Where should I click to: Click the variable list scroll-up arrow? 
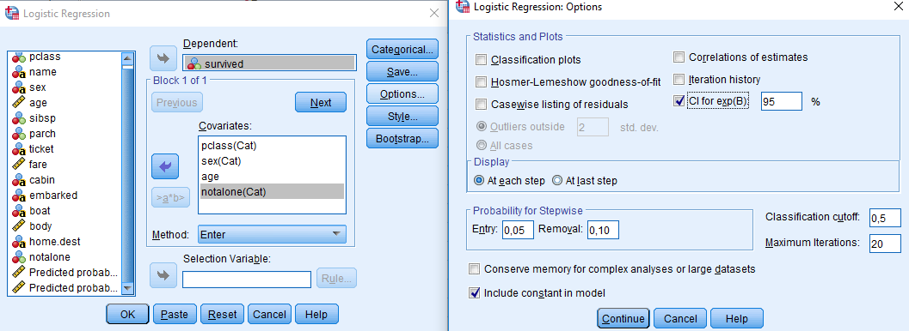point(127,57)
